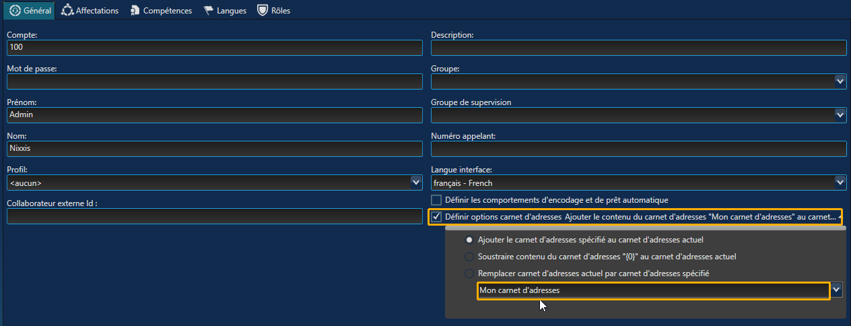Click the Numéro appelant input field

[638, 149]
